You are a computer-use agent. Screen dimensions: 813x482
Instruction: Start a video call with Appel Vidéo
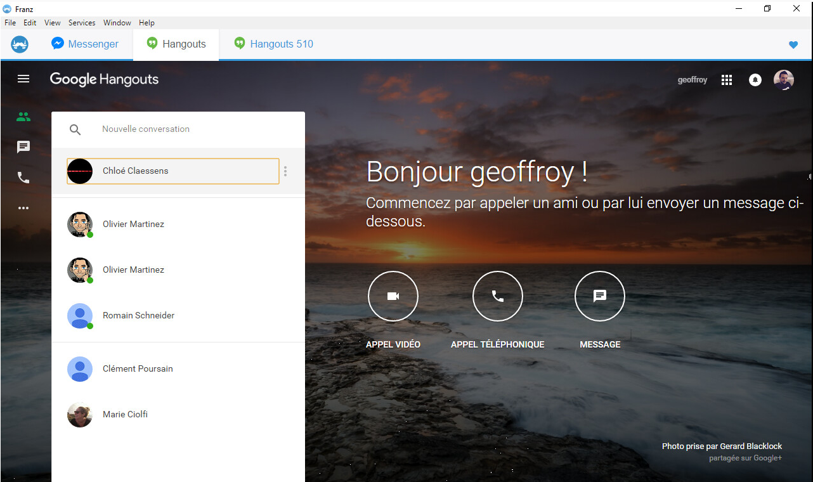(x=393, y=296)
